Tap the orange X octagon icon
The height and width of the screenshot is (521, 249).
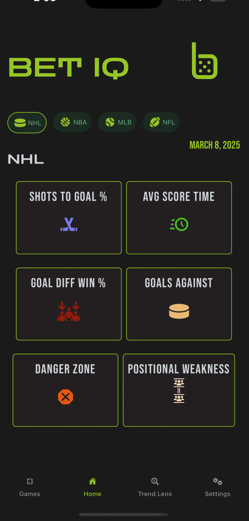pos(65,397)
